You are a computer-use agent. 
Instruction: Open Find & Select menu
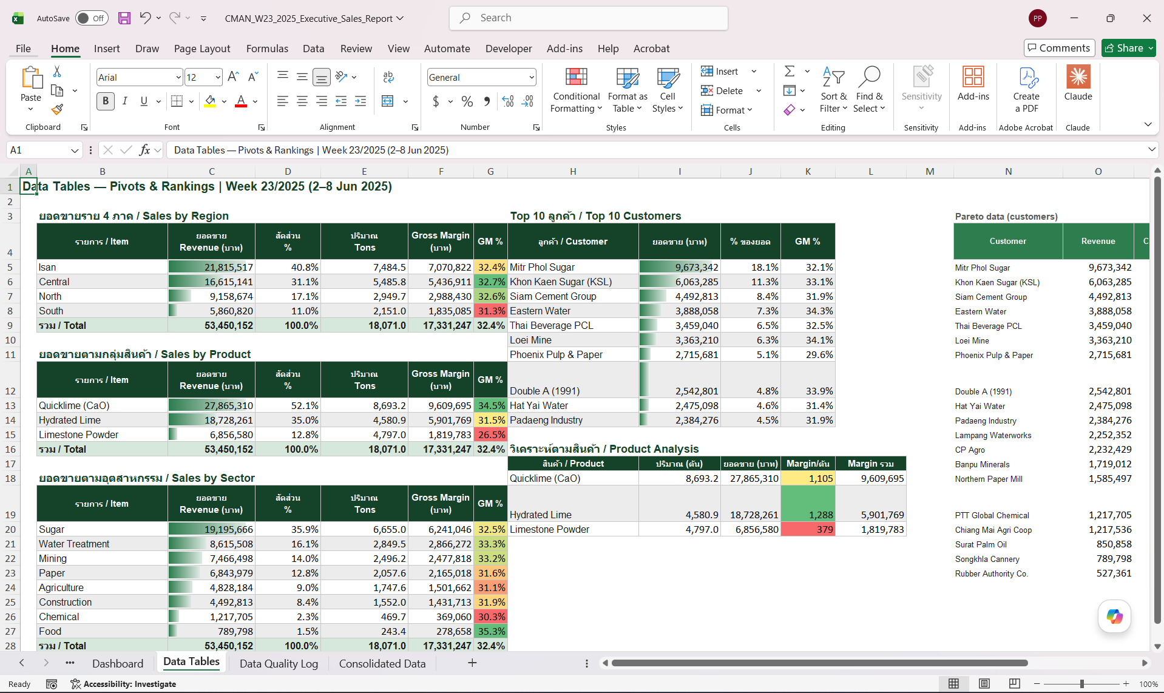869,90
